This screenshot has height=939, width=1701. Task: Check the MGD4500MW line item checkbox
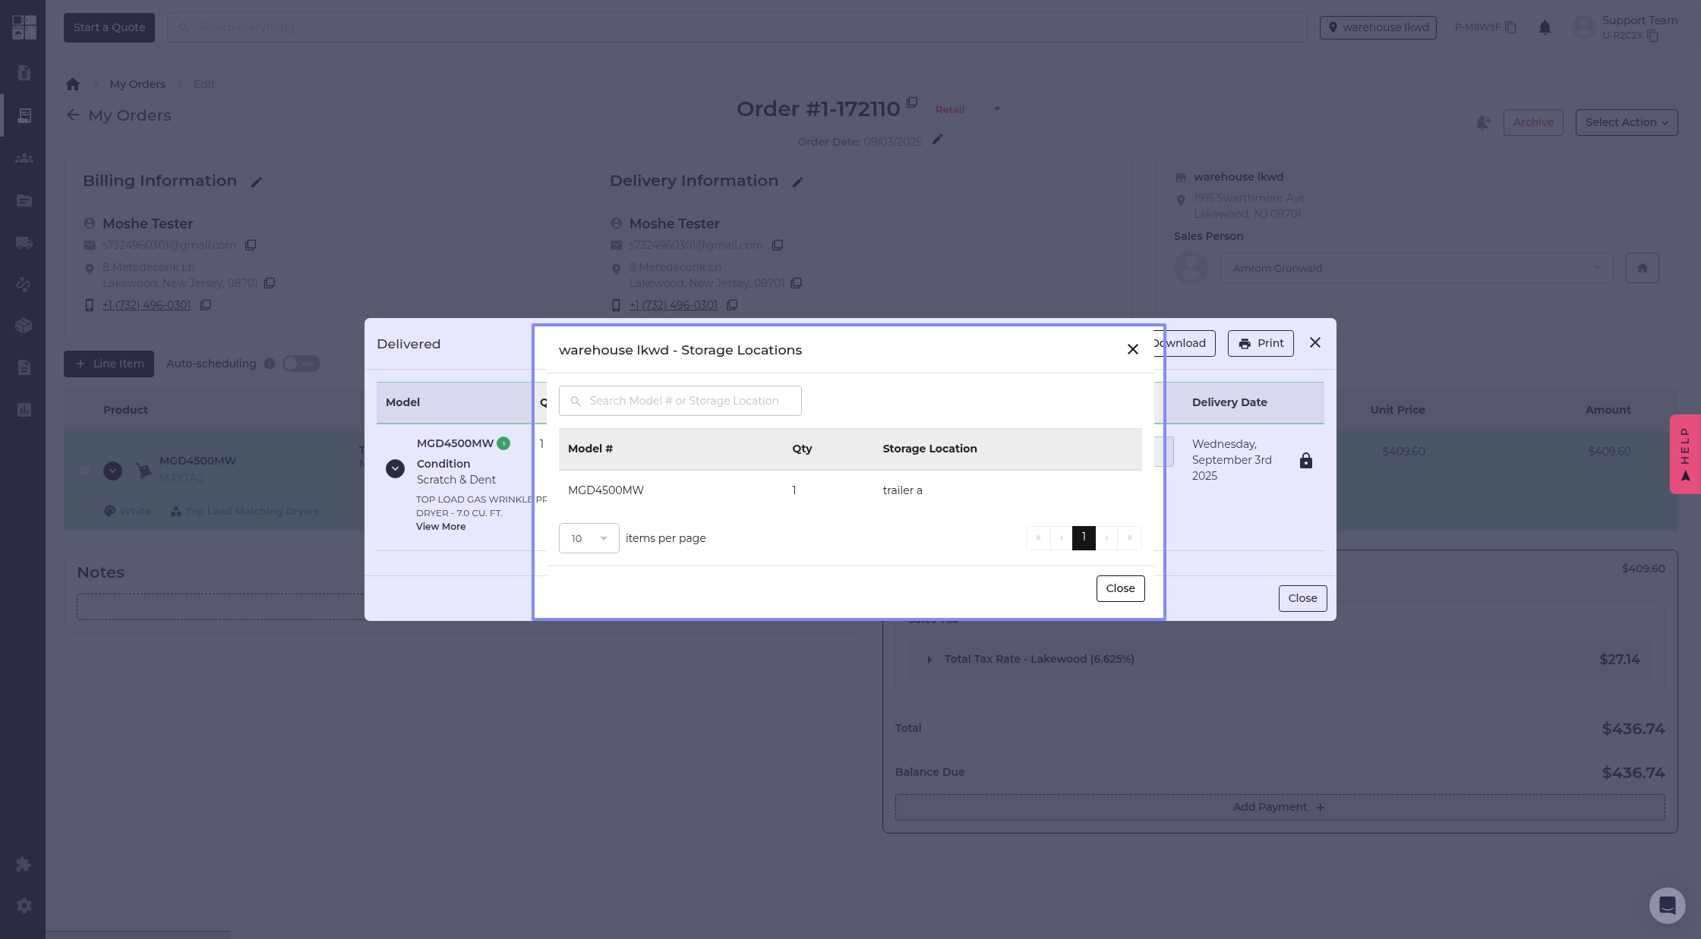tap(85, 471)
